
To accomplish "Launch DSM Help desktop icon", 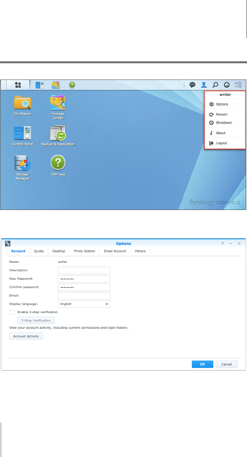I will [x=58, y=166].
